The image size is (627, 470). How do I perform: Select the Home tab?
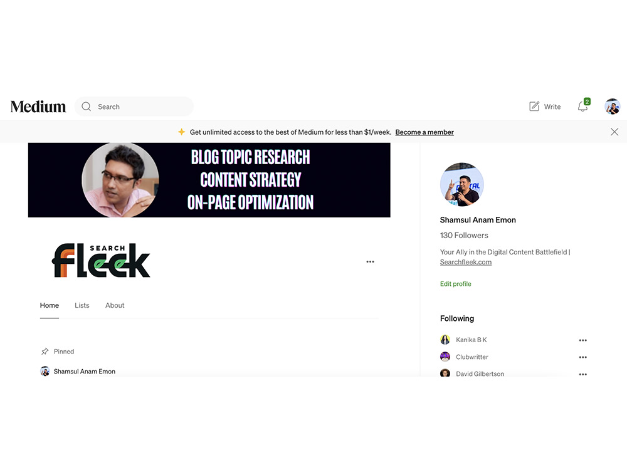tap(49, 305)
